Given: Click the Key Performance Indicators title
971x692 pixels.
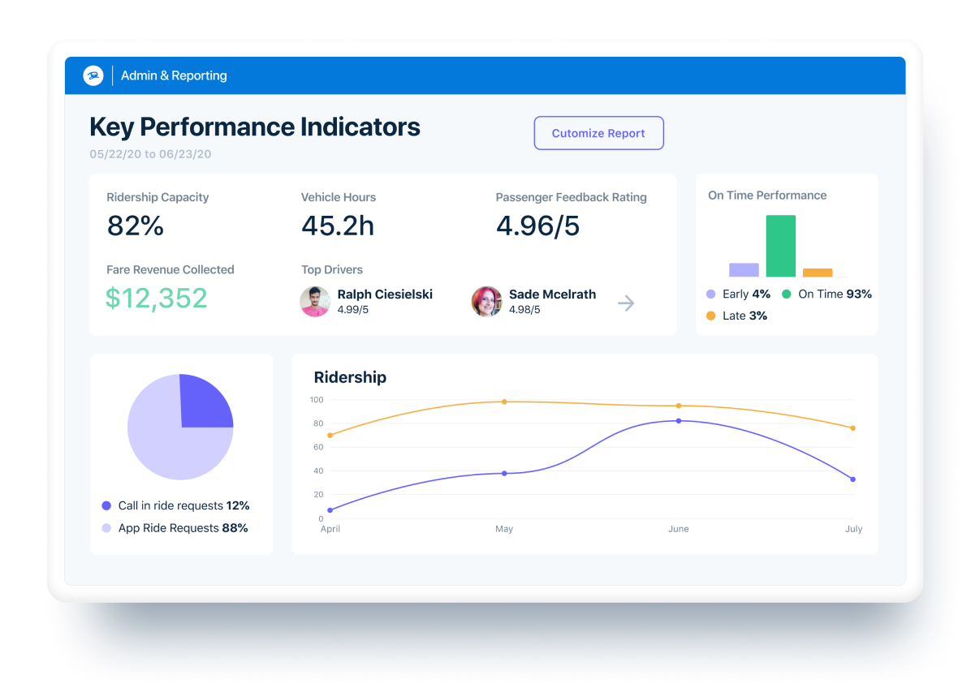Looking at the screenshot, I should click(255, 127).
